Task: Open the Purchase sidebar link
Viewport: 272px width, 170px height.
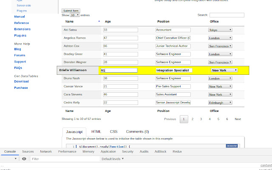Action: pos(21,88)
